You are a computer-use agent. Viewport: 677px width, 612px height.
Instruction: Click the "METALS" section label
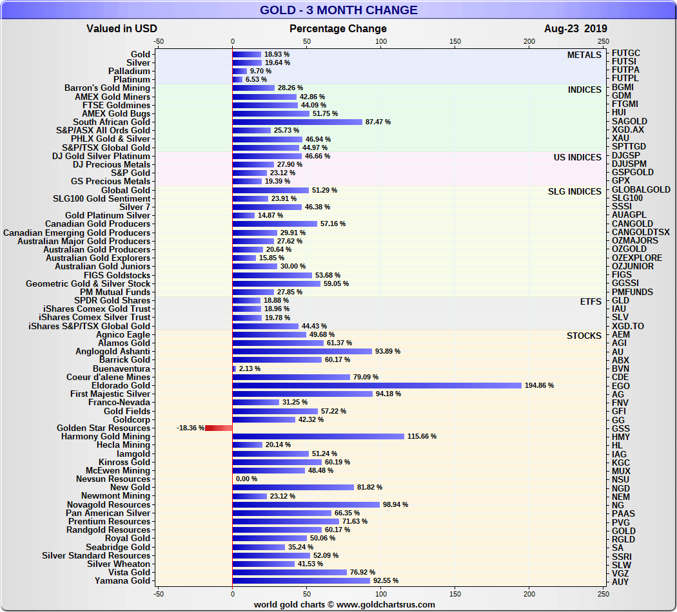(x=584, y=55)
